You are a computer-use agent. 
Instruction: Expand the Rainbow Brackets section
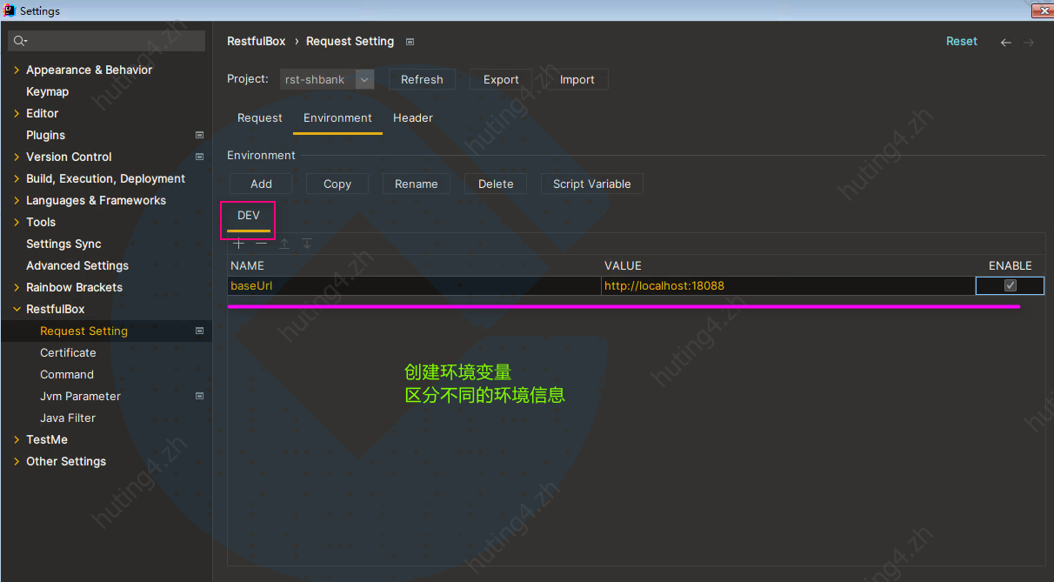[x=17, y=287]
